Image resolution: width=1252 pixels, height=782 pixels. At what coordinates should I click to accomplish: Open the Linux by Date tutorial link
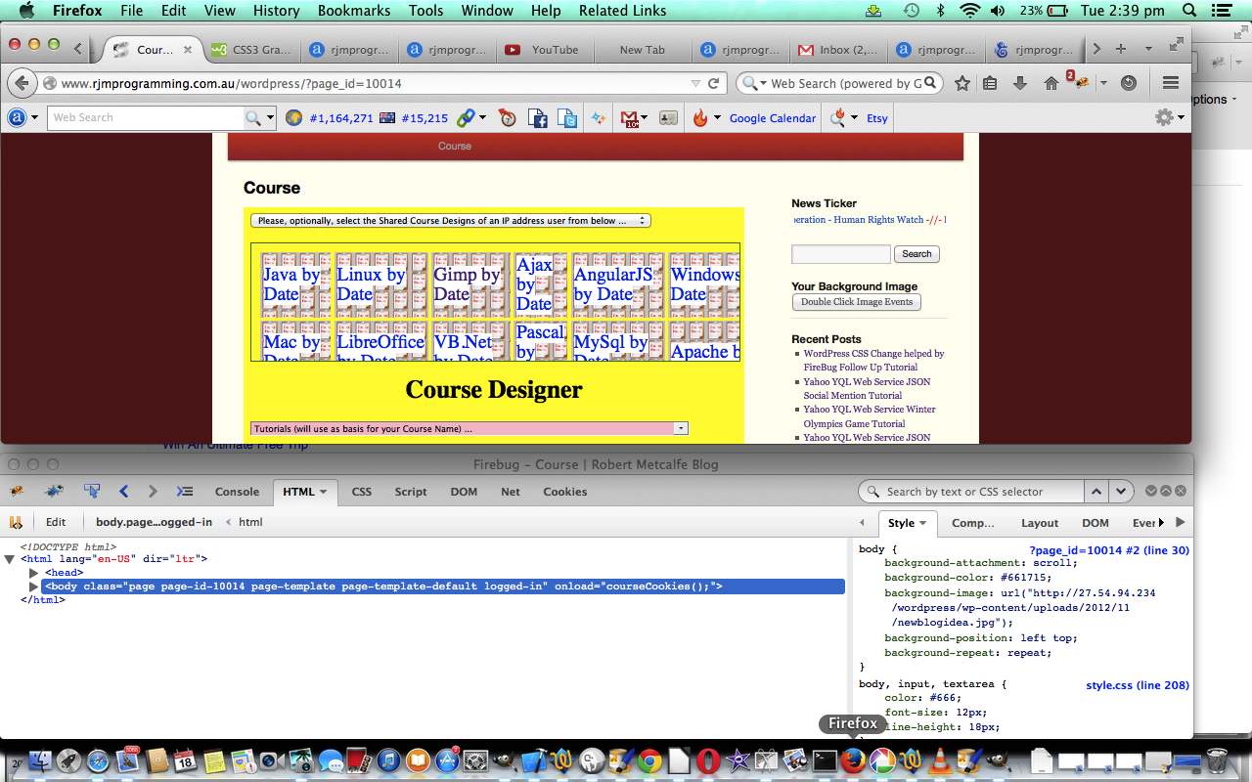[371, 284]
